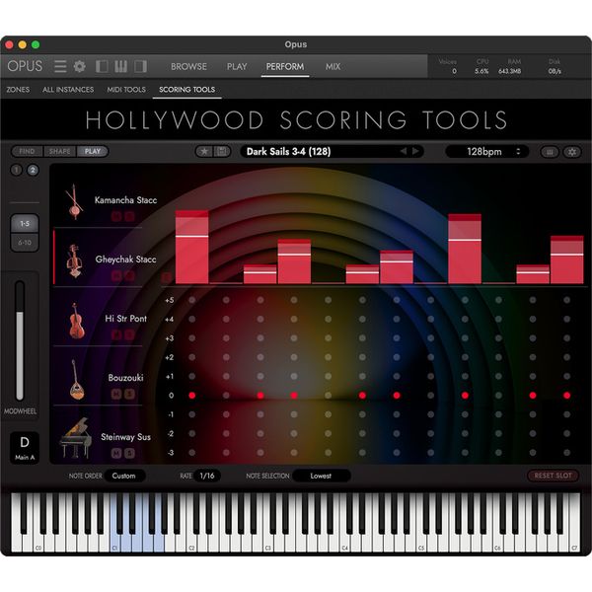The height and width of the screenshot is (592, 592).
Task: Click the first tall velocity bar
Action: (x=191, y=247)
